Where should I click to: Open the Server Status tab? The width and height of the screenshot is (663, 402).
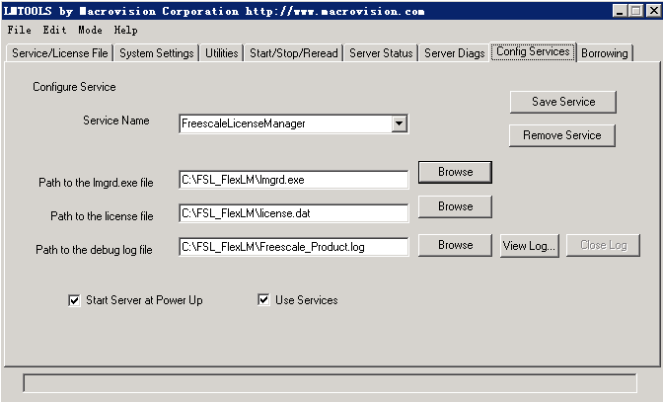click(x=381, y=53)
